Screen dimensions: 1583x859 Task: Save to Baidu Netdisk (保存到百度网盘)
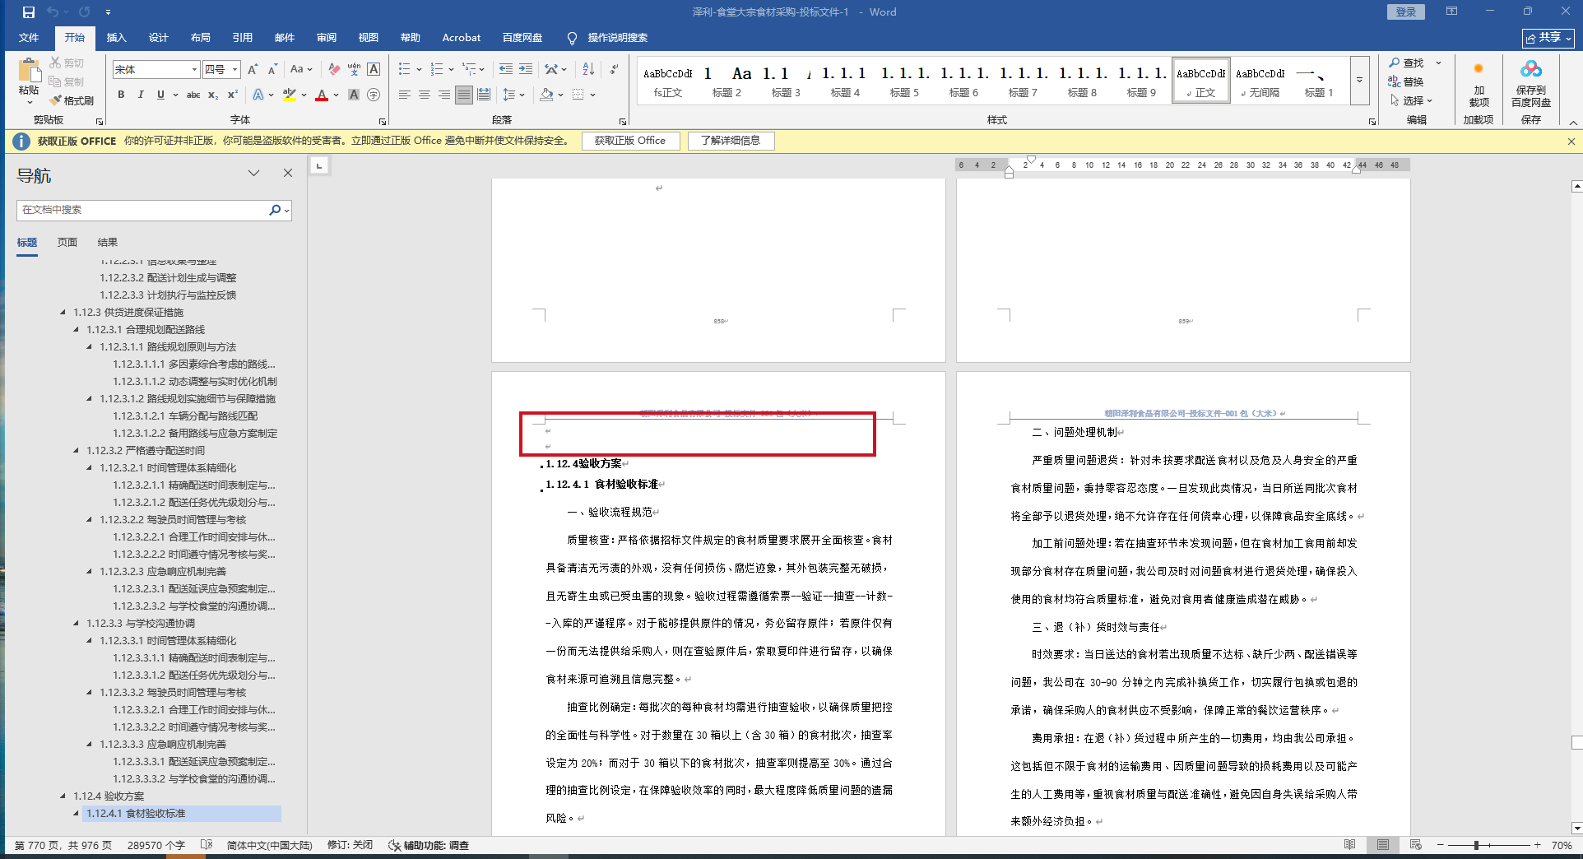(1530, 83)
